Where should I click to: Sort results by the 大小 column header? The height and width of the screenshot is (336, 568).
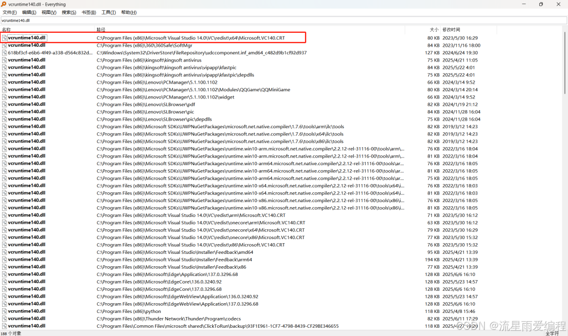coord(422,30)
